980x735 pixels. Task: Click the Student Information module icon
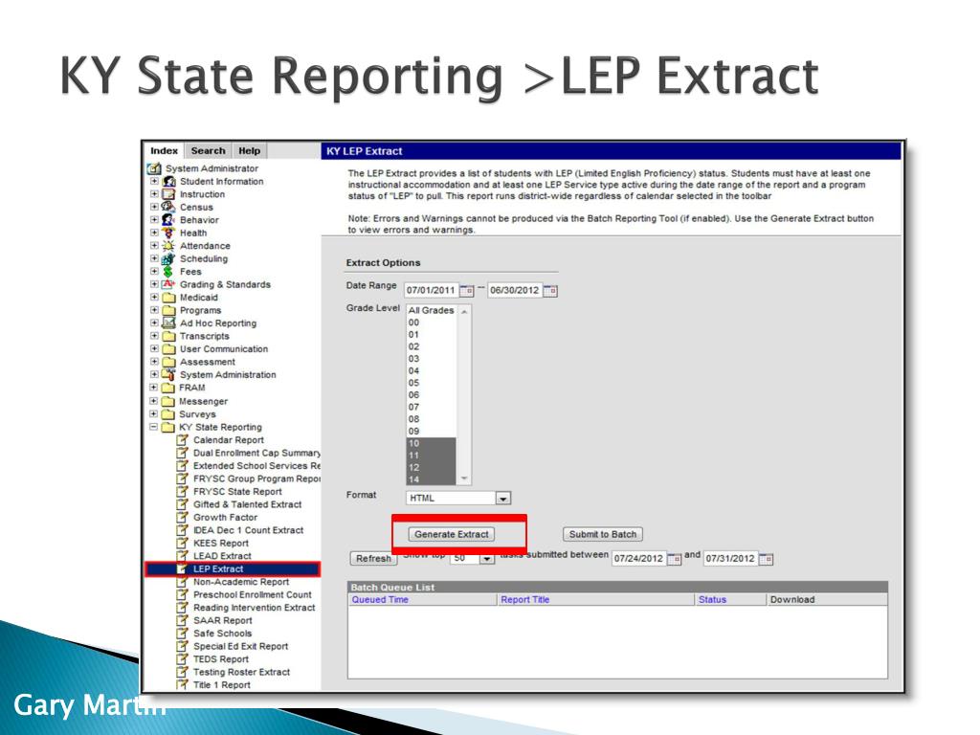point(168,181)
